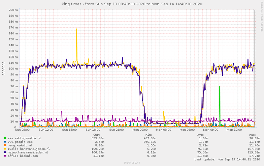Click the Sun 21:00 x-axis label
This screenshot has width=264, height=166.
click(116, 130)
